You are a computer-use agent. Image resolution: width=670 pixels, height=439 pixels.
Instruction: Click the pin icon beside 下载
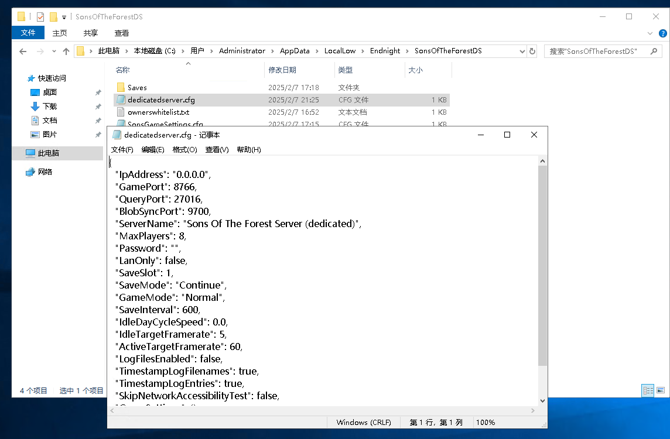point(98,107)
